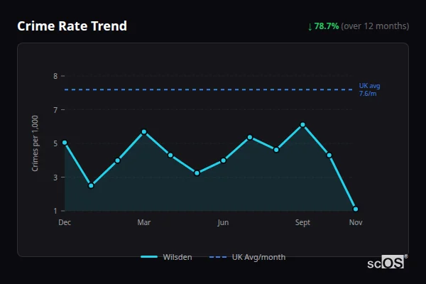Click the Nov x-axis label
Screen dimensions: 426x284
(356, 222)
